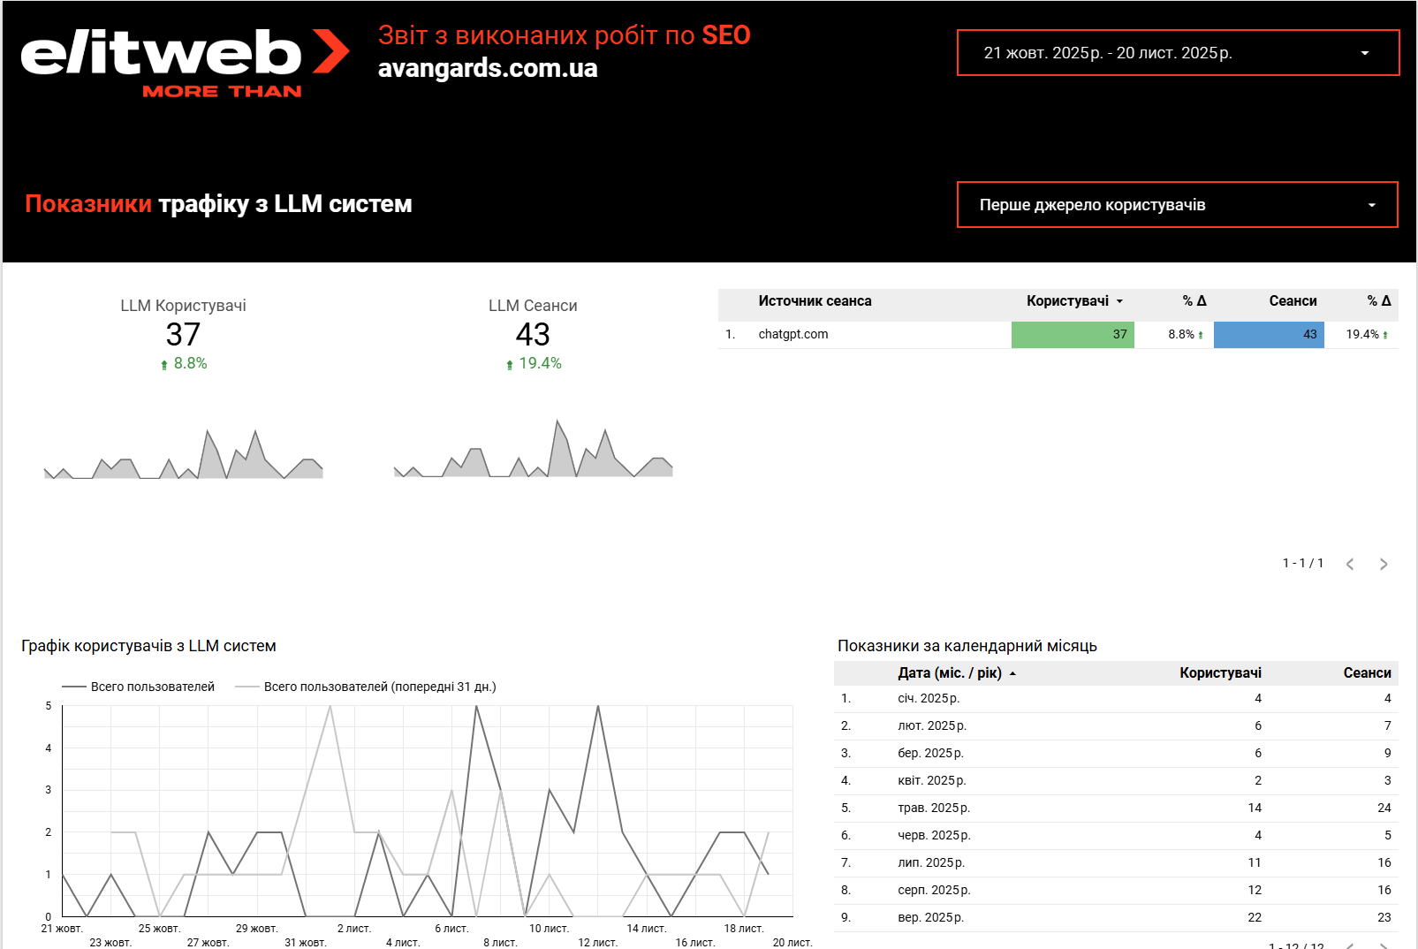
Task: Click the elitweb logo
Action: click(185, 63)
